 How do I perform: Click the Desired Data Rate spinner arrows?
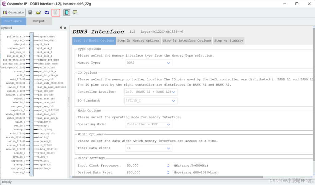[168, 173]
